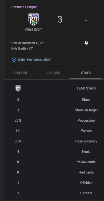Click the Yellow cards row label
Image resolution: width=104 pixels, height=201 pixels.
tap(86, 162)
